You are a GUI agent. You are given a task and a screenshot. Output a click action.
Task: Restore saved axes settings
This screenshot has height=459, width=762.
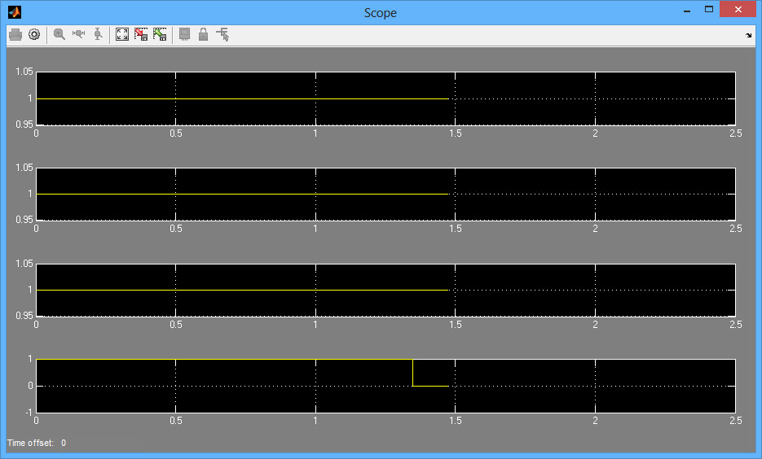pyautogui.click(x=160, y=34)
